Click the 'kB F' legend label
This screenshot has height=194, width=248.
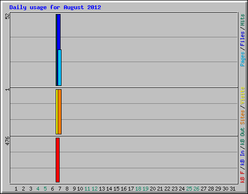pos(242,177)
